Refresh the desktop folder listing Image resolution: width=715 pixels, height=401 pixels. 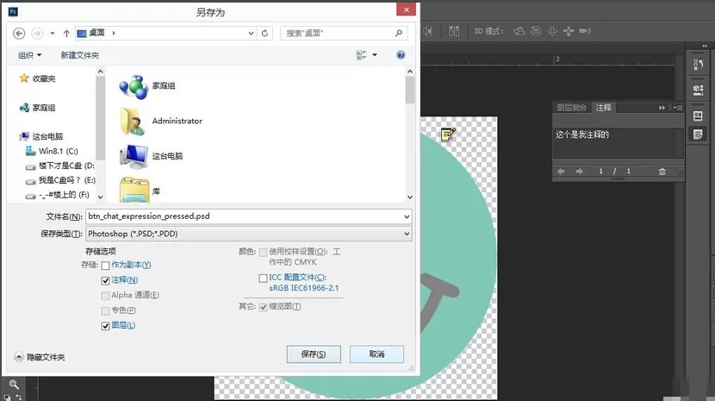[x=264, y=34]
